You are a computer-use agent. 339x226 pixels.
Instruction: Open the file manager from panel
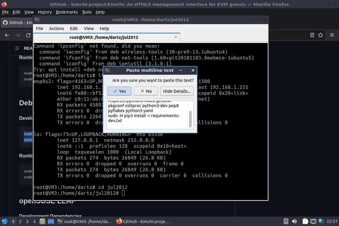(42, 222)
